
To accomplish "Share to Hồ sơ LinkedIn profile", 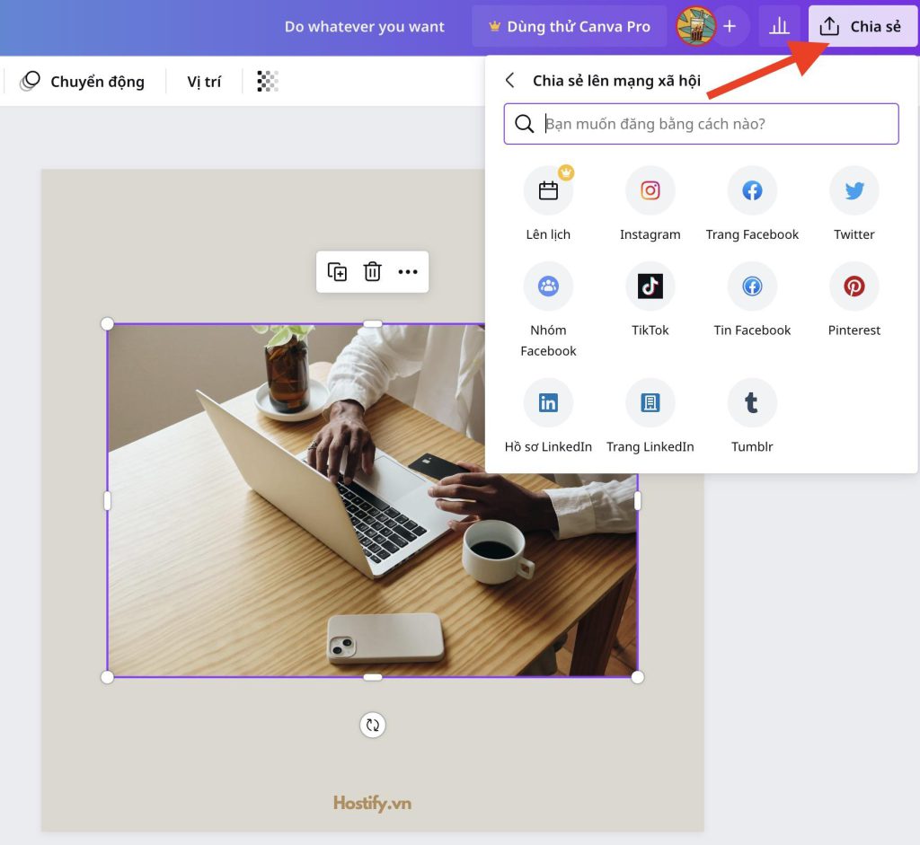I will coord(548,403).
